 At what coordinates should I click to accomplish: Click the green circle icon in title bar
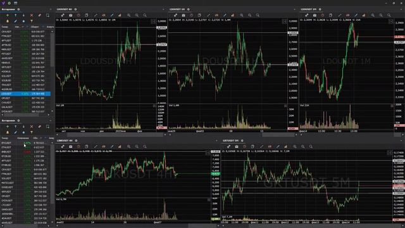(9, 3)
